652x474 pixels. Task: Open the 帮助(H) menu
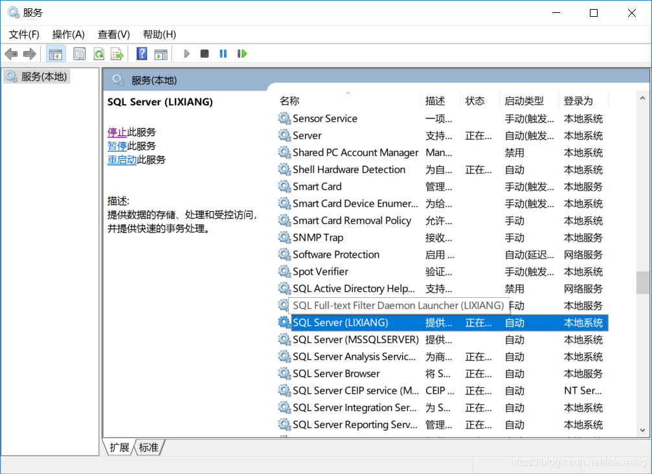click(x=159, y=34)
